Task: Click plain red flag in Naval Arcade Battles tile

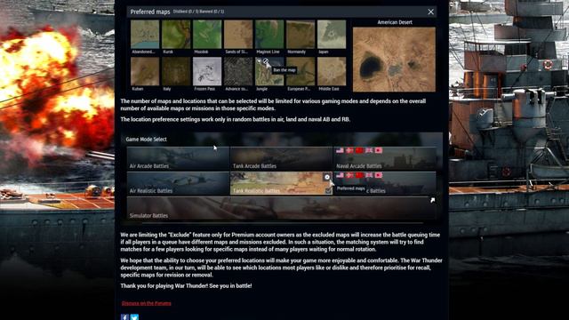Action: point(359,150)
